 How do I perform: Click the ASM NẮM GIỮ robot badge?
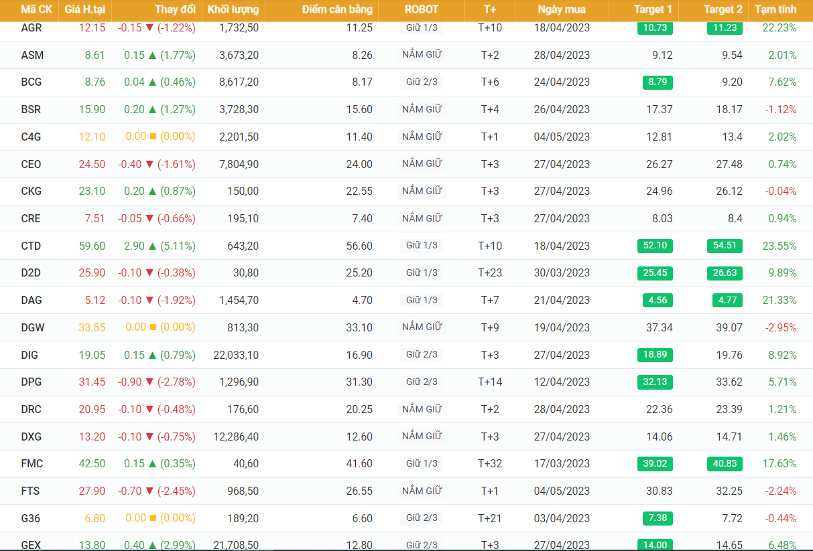(422, 55)
